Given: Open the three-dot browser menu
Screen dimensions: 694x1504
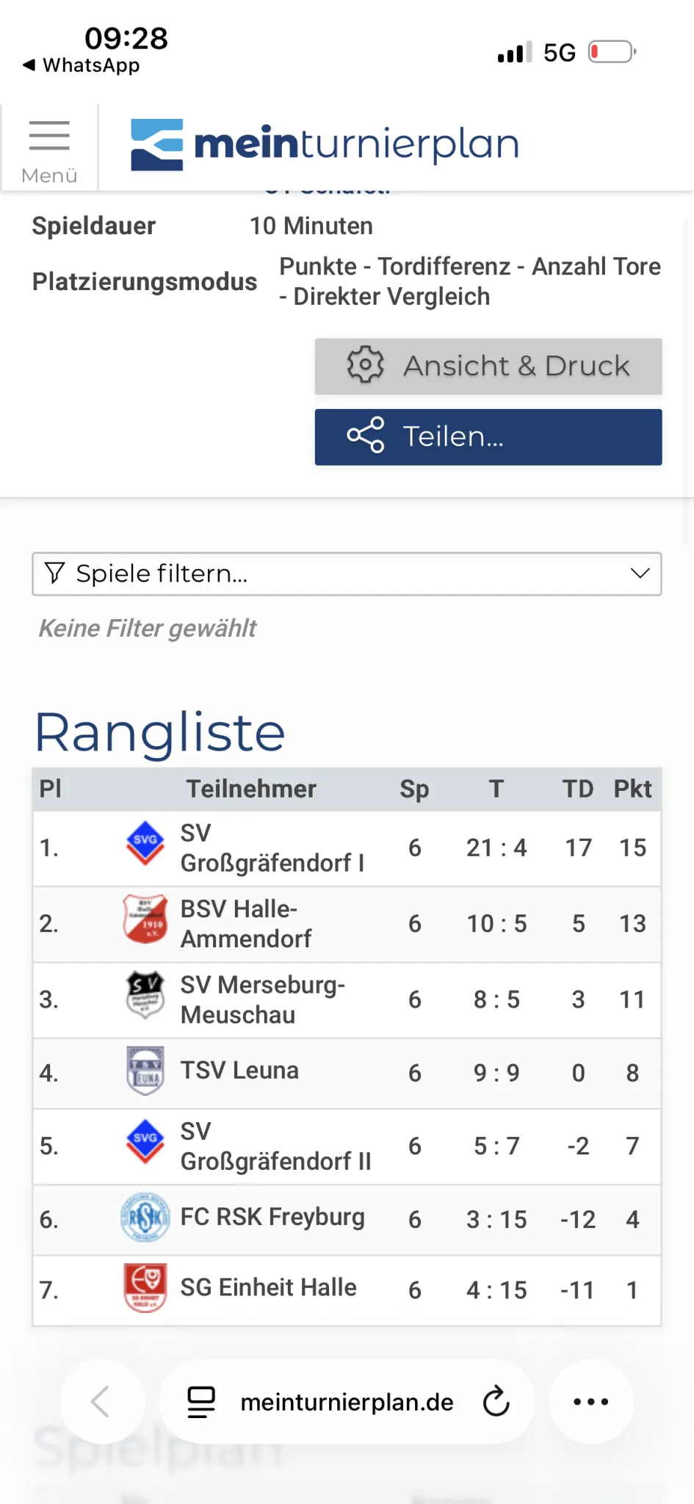Looking at the screenshot, I should pyautogui.click(x=591, y=1401).
